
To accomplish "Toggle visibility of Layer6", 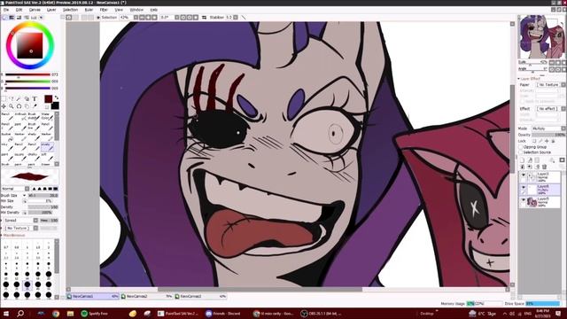I will (524, 188).
